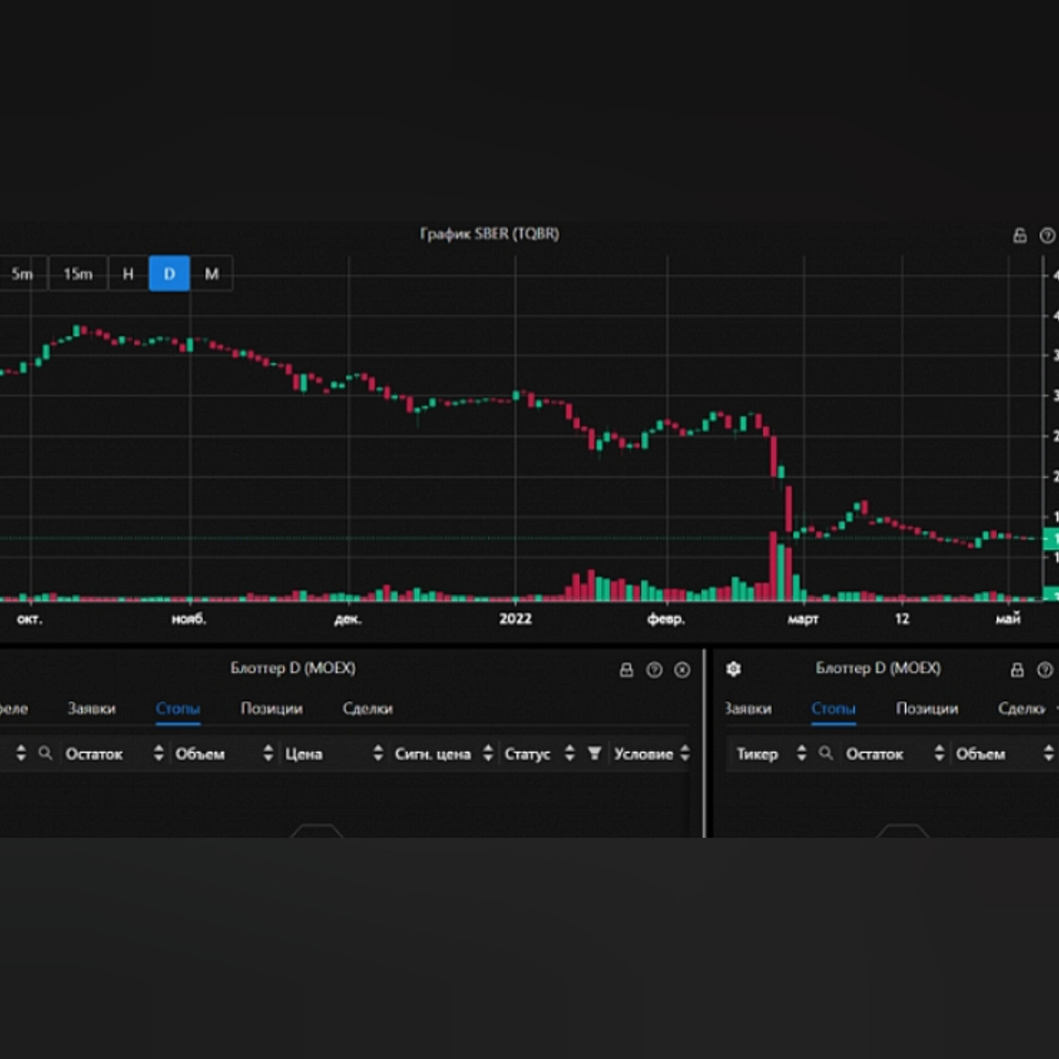
Task: Click the Сигн. цена column header
Action: [432, 754]
